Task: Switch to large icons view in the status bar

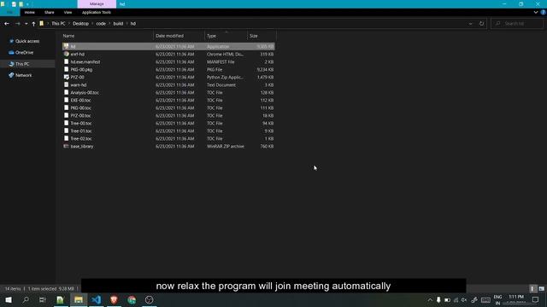Action: pyautogui.click(x=541, y=289)
